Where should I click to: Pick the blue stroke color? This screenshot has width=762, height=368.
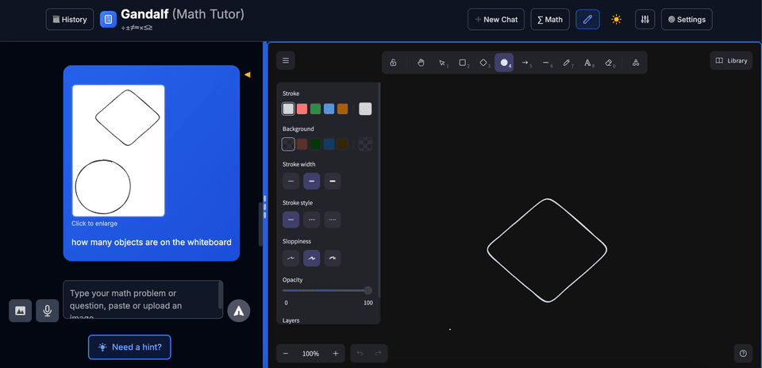329,109
